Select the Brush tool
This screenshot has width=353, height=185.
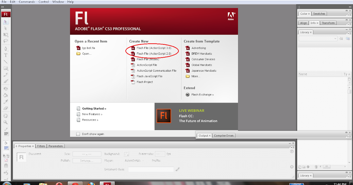(6, 81)
